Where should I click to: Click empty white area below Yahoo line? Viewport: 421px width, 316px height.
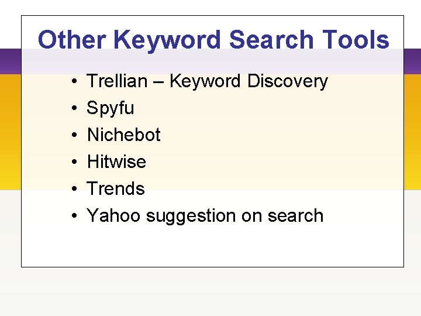click(212, 247)
